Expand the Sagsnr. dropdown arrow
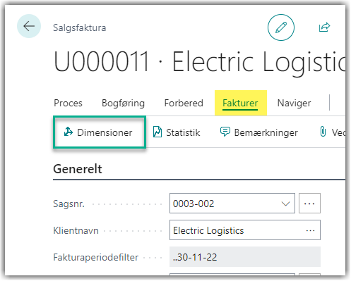 (285, 204)
